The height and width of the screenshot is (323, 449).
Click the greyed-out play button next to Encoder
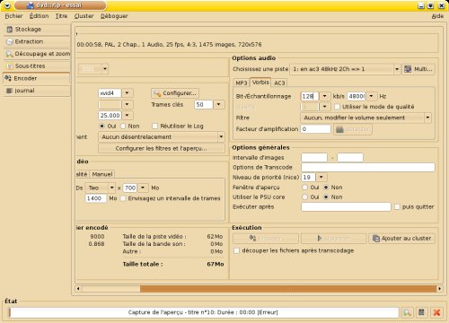click(x=333, y=239)
